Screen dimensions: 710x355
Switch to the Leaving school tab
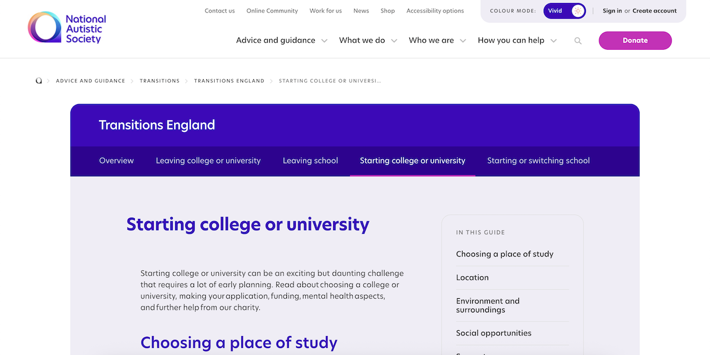310,160
